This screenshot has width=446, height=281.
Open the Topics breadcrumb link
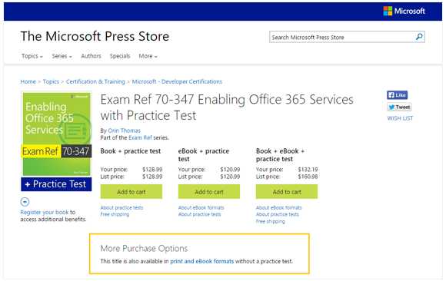point(51,81)
